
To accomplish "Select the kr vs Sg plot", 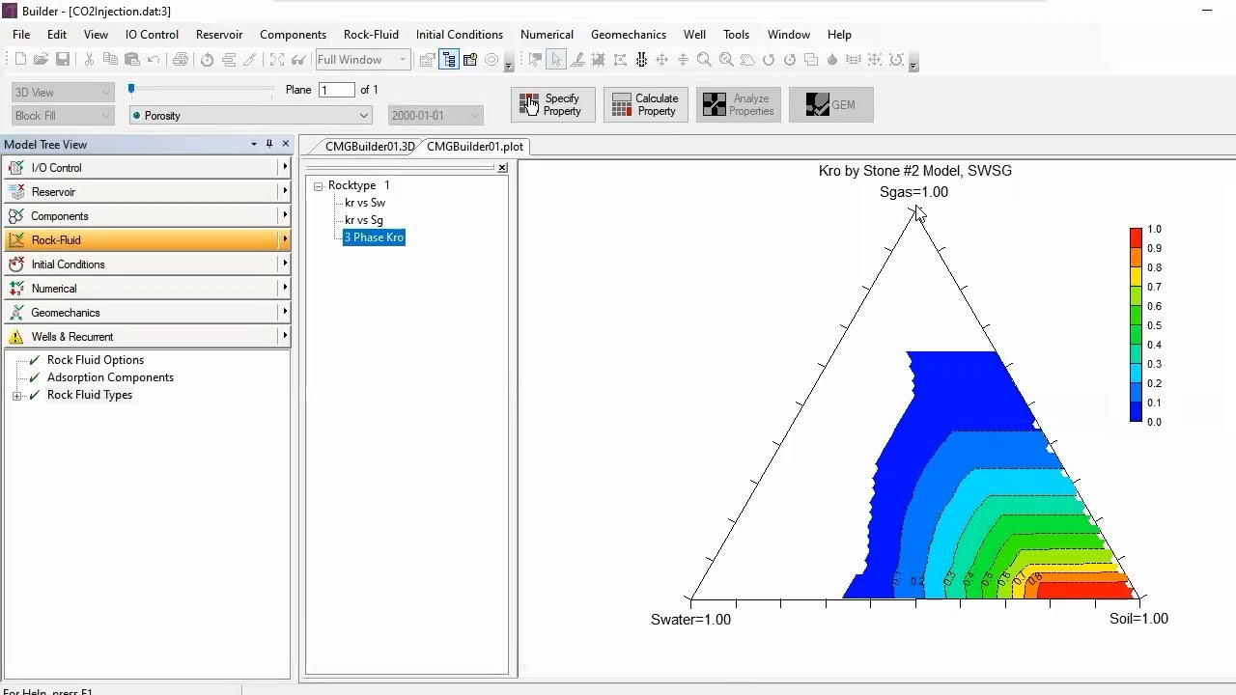I will coord(364,220).
